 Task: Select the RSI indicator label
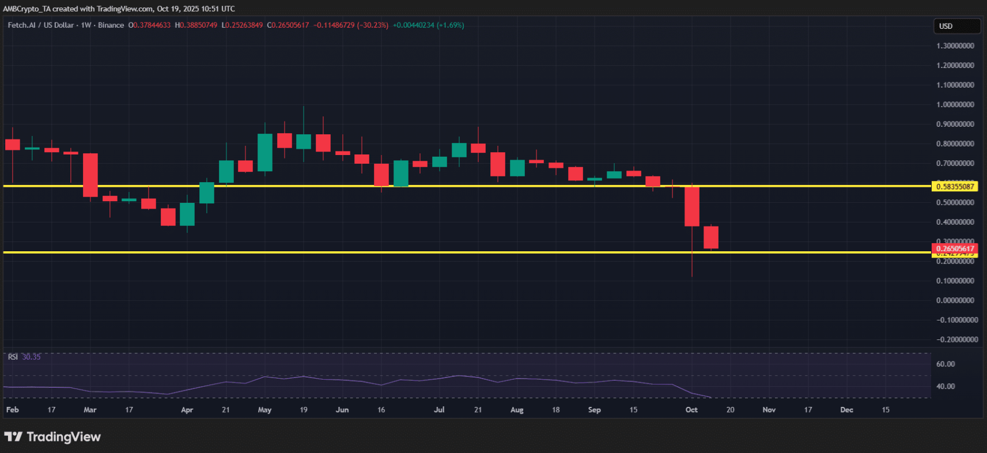click(13, 357)
